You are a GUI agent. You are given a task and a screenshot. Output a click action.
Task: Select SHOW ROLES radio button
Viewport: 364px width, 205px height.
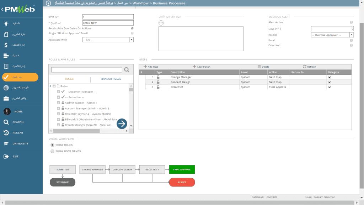pyautogui.click(x=53, y=145)
